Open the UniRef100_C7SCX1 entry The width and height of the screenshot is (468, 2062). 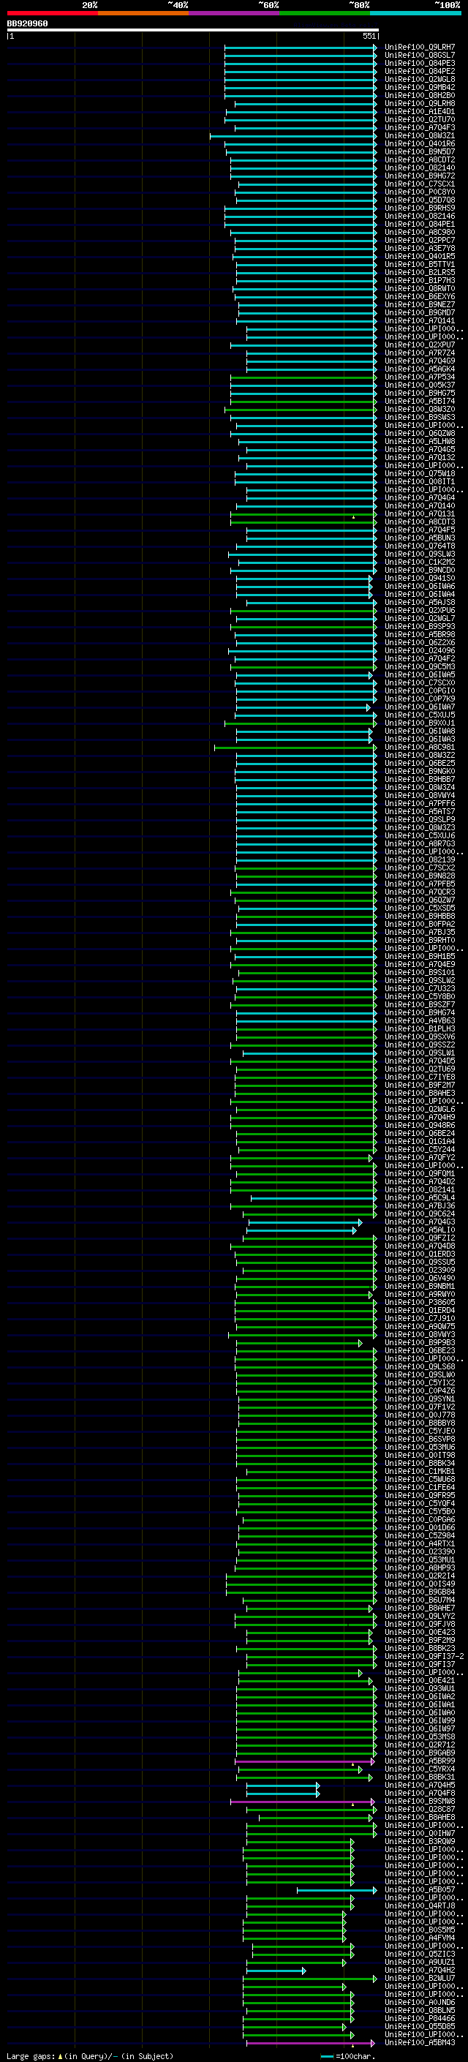(x=419, y=184)
